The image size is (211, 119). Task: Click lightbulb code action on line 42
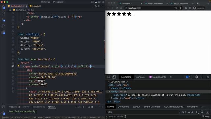tap(19, 66)
